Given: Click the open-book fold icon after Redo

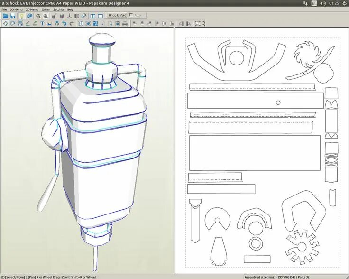Looking at the screenshot, I should click(81, 23).
